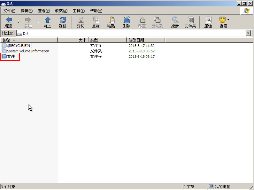Image resolution: width=254 pixels, height=190 pixels.
Task: Select the $RECYCLE.BIN folder name
Action: [x=19, y=46]
